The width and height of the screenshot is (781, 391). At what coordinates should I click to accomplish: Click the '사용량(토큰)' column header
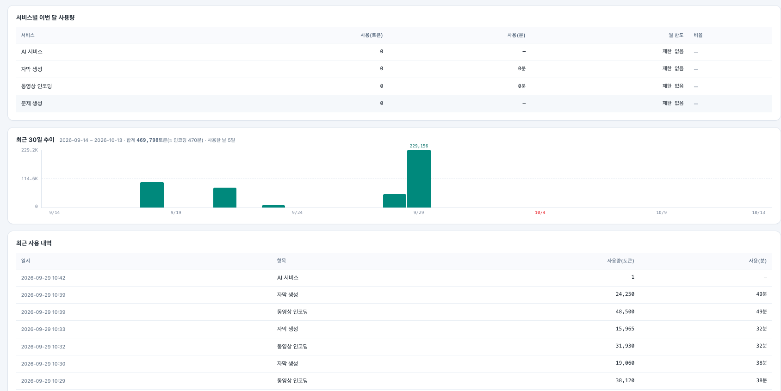coord(621,261)
